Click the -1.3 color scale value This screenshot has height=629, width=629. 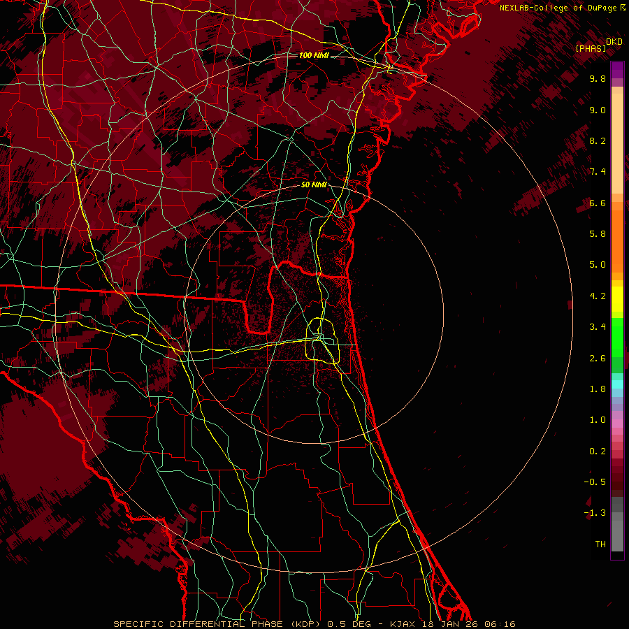tap(595, 513)
